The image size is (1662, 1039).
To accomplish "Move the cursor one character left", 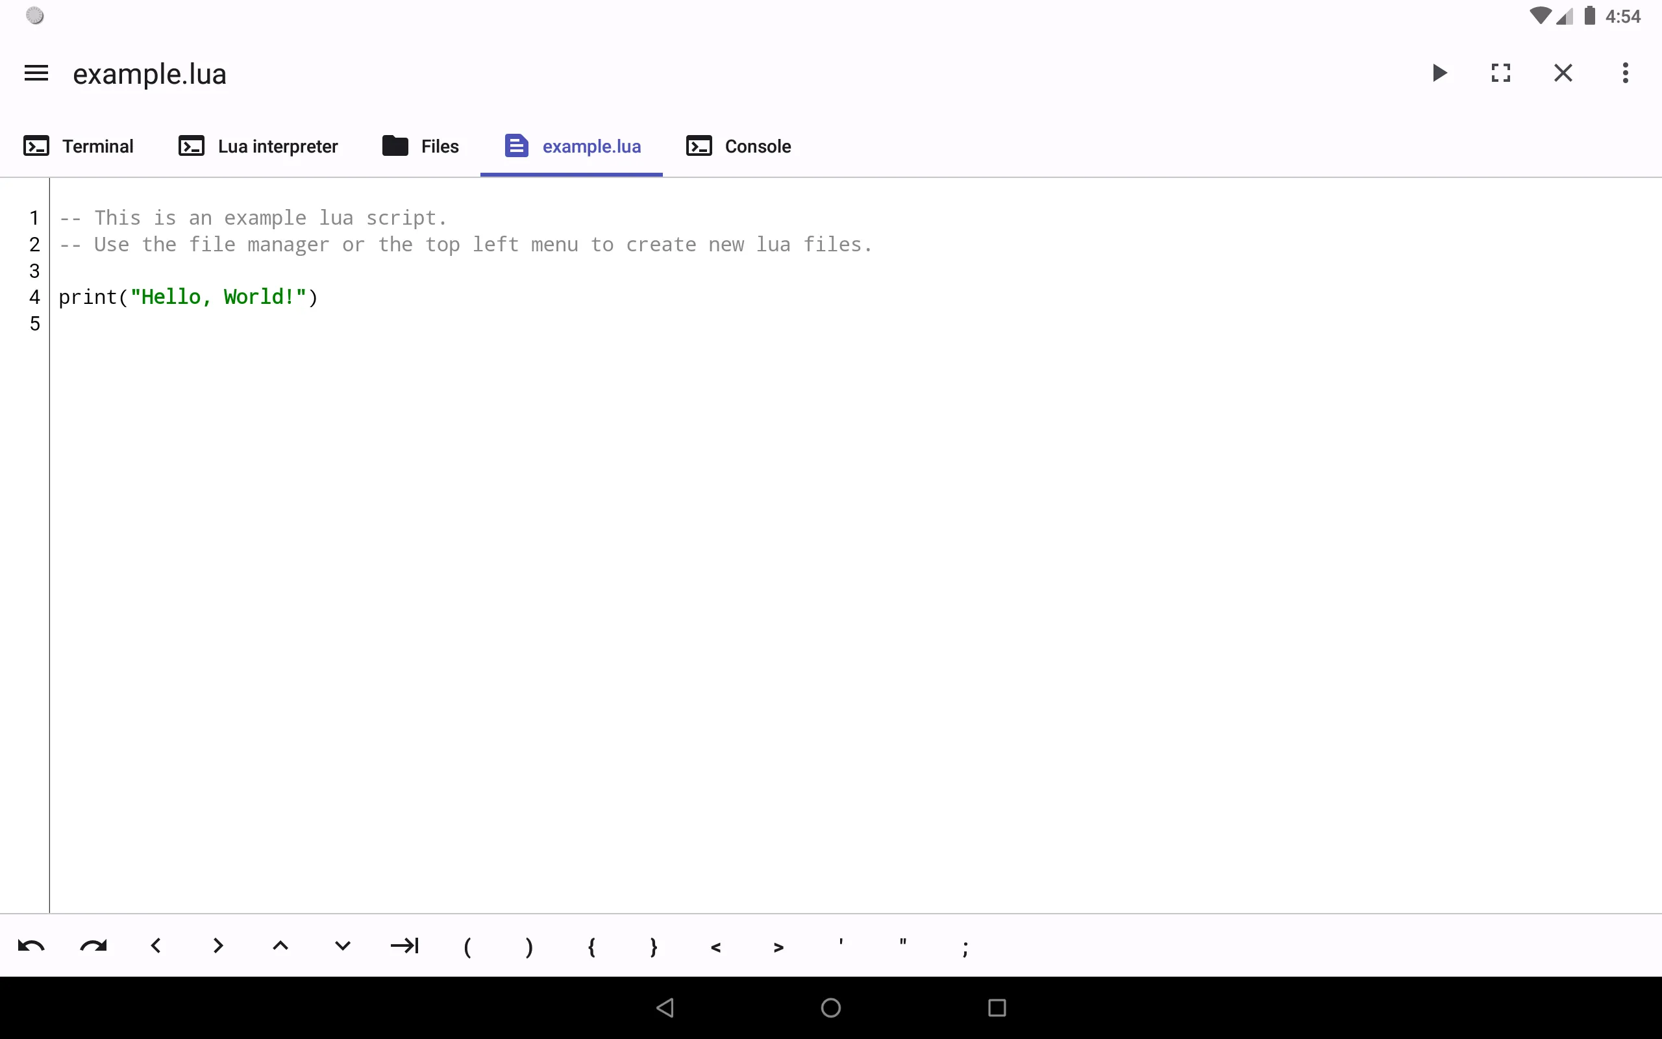I will pyautogui.click(x=155, y=945).
